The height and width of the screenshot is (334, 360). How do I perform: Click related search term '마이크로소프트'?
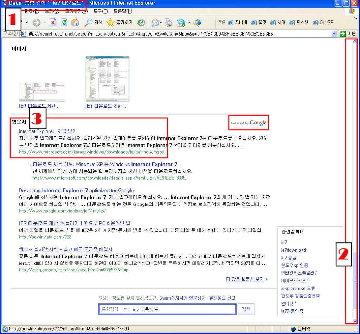coord(295,281)
